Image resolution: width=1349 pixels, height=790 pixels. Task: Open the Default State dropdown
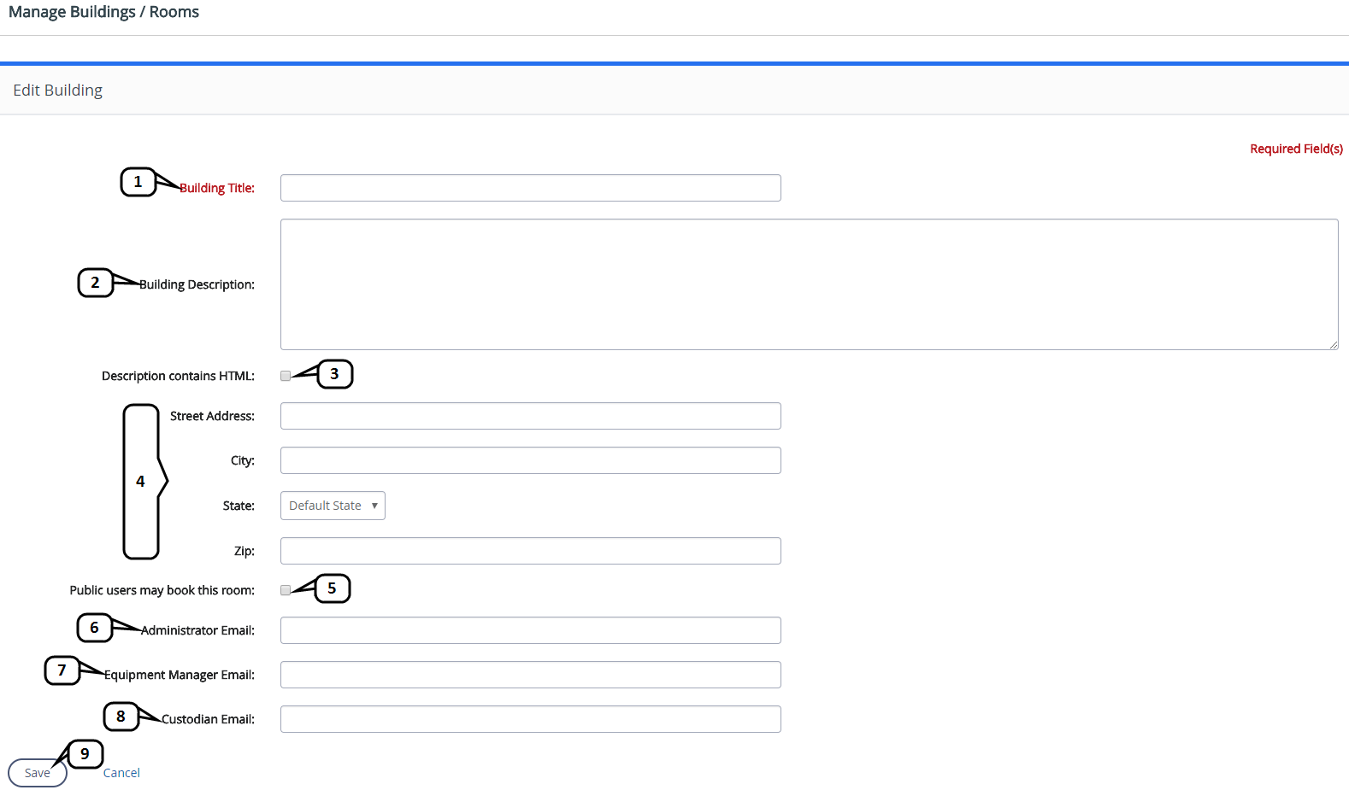[333, 506]
